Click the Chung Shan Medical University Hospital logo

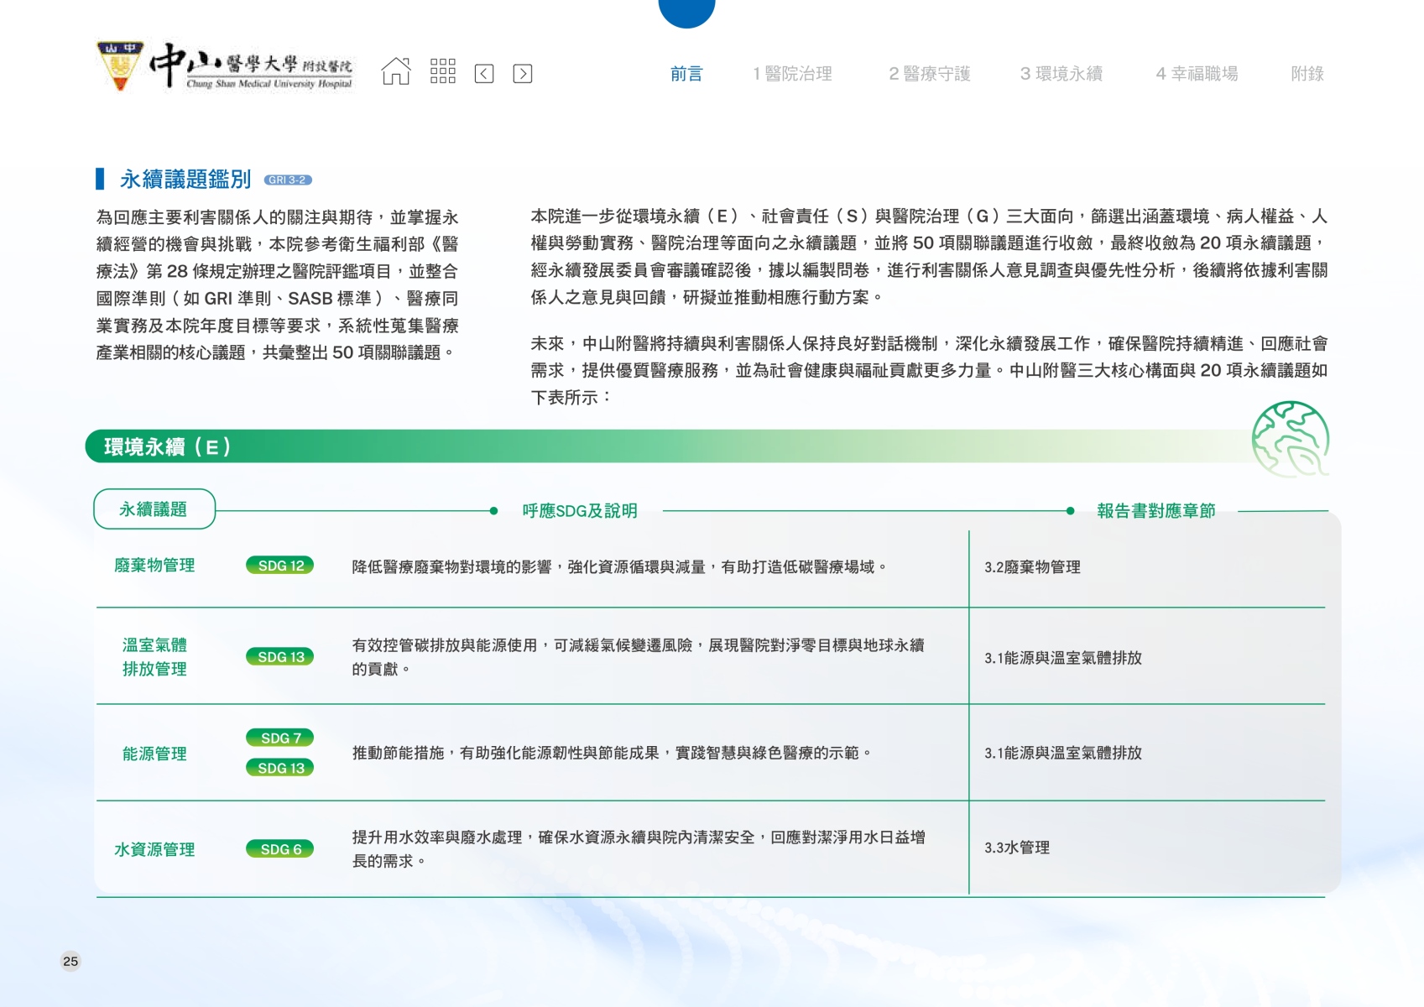click(x=225, y=66)
